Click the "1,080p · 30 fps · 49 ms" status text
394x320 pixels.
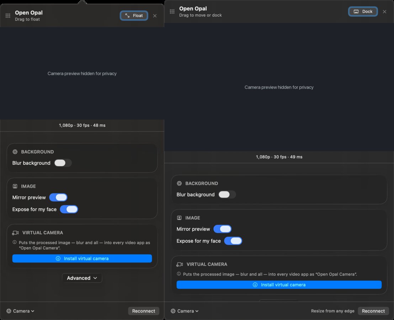click(x=279, y=157)
